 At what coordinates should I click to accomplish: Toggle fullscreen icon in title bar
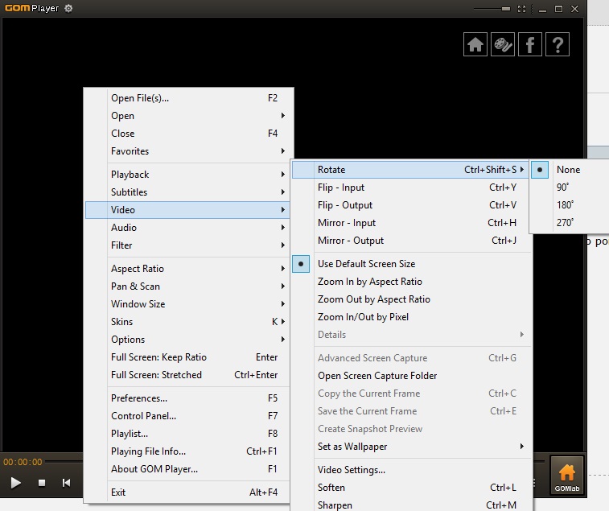(x=521, y=9)
